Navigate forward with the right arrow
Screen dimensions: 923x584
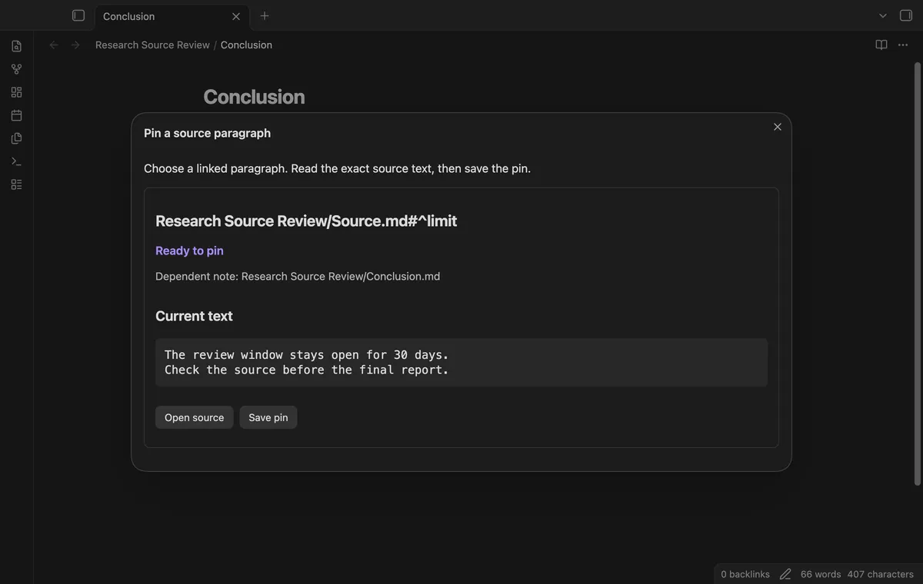point(75,45)
